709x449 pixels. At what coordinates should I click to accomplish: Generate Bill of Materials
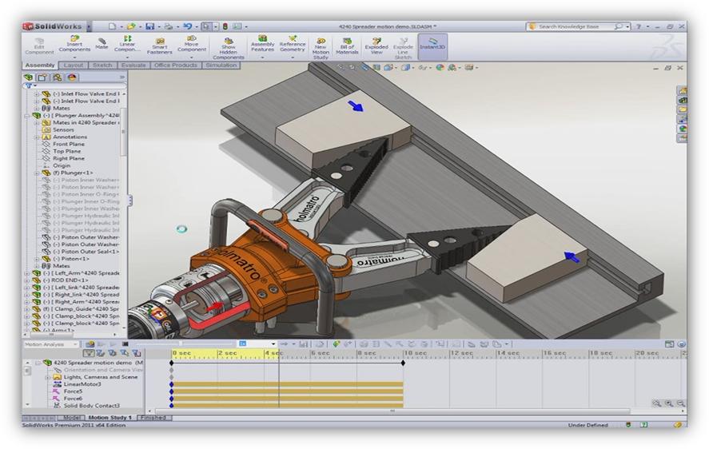(x=347, y=46)
